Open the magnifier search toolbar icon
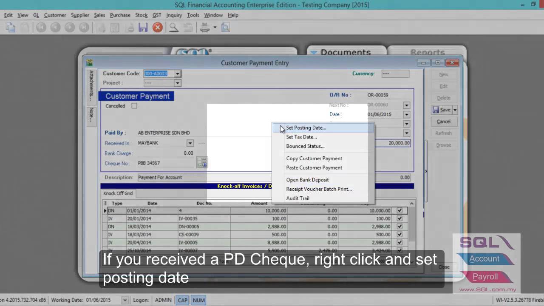544x306 pixels. 173,28
